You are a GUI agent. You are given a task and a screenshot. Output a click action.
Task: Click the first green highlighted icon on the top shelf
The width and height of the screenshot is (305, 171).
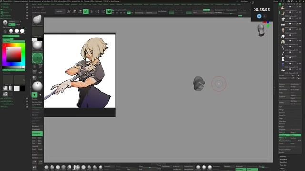coord(86,11)
